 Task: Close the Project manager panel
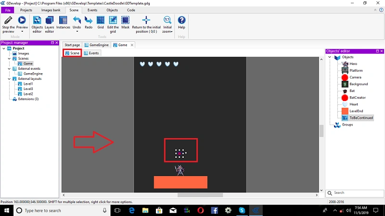pos(57,43)
